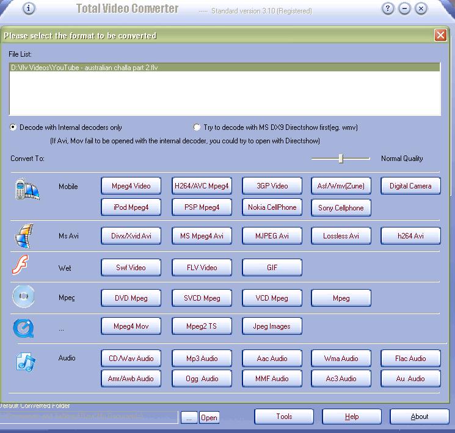The width and height of the screenshot is (455, 433).
Task: Choose Flac Audio format
Action: coord(410,358)
